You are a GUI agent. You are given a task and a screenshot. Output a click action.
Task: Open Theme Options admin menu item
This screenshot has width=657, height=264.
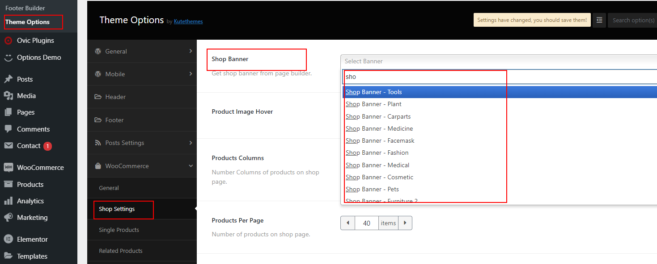pyautogui.click(x=27, y=22)
